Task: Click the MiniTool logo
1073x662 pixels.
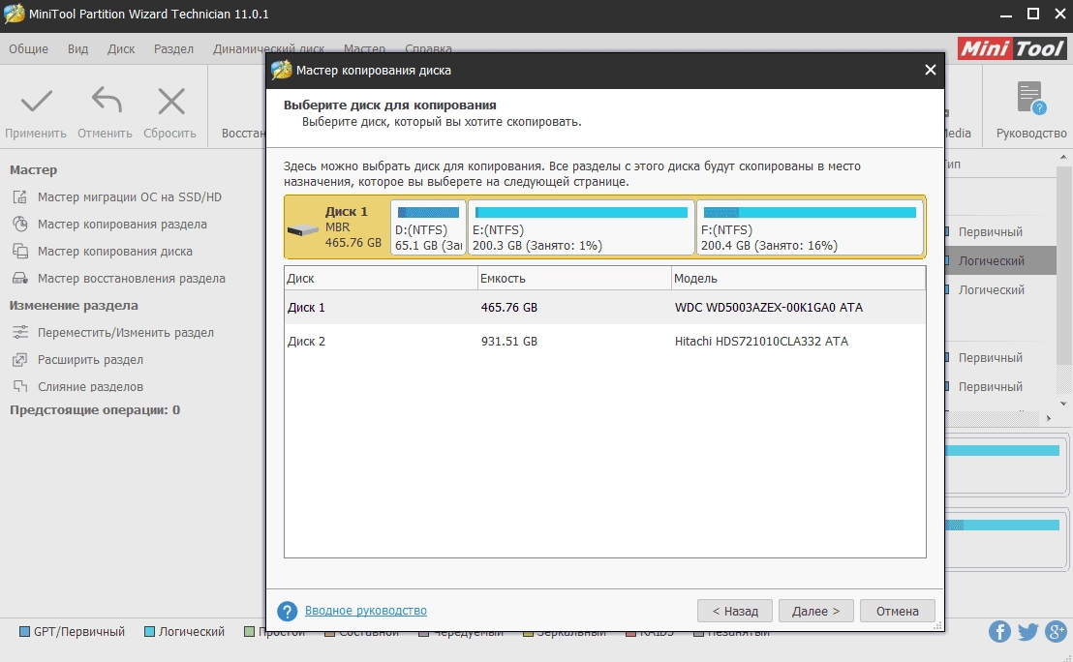Action: 1011,48
